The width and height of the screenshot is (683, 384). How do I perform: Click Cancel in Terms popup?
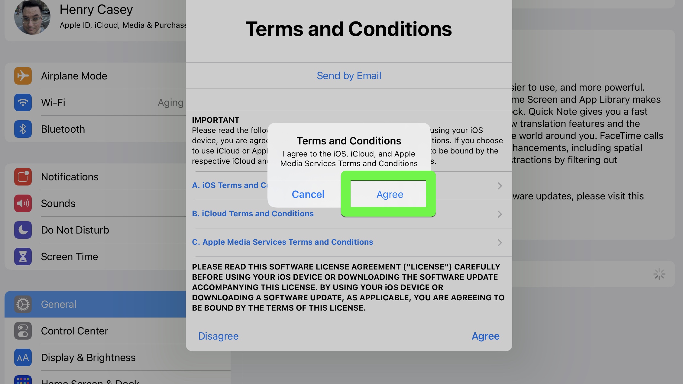click(x=308, y=194)
